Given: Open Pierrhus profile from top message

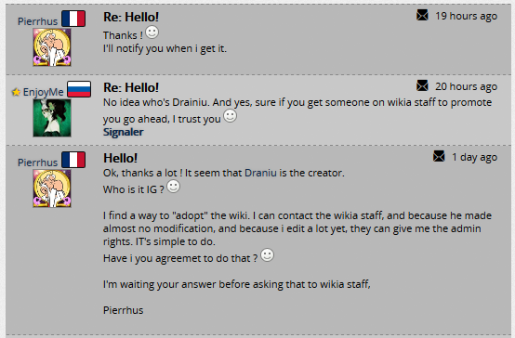Looking at the screenshot, I should tap(37, 21).
